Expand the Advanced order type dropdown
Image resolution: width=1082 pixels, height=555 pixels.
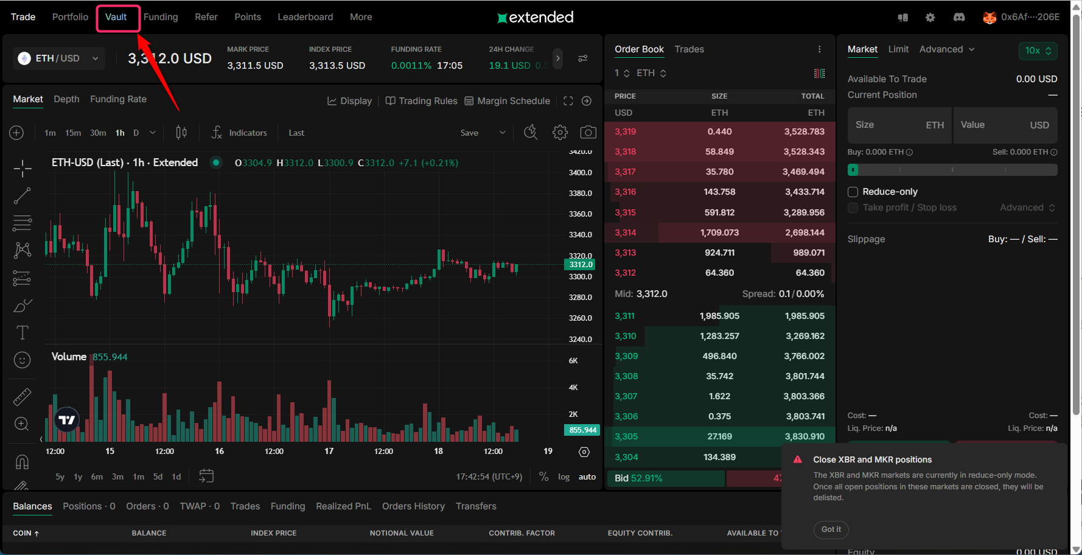tap(946, 49)
